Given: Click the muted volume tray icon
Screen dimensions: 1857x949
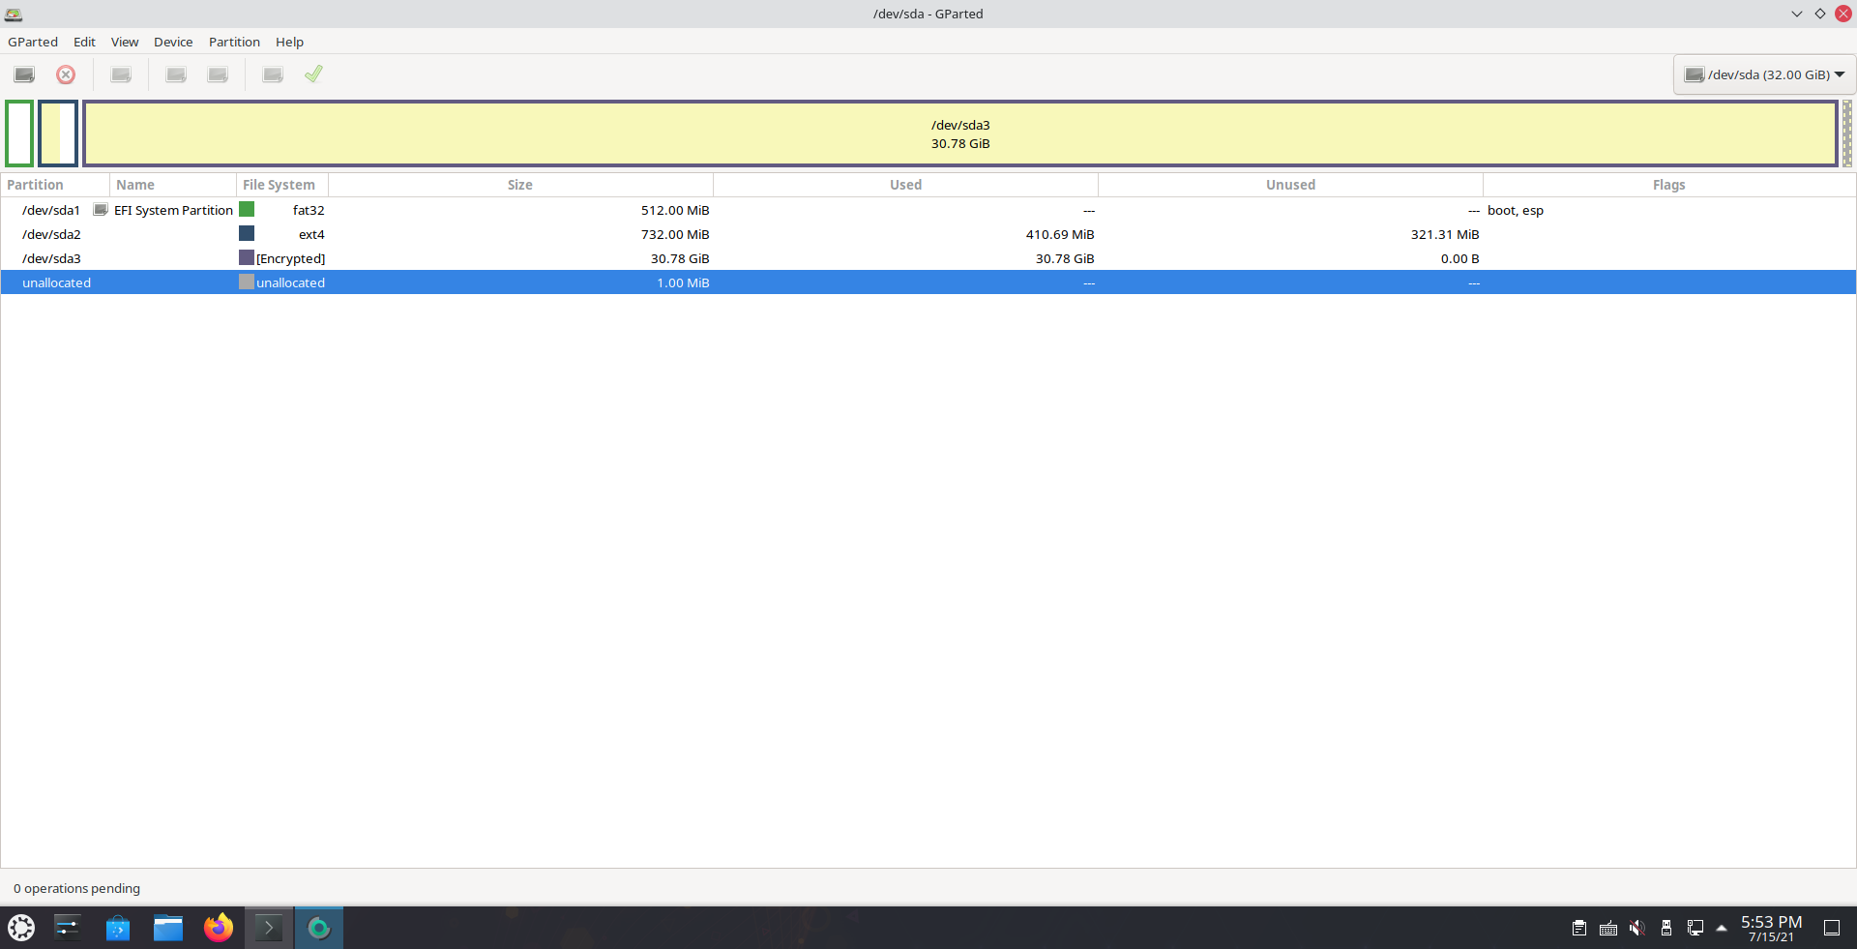Looking at the screenshot, I should [1637, 928].
